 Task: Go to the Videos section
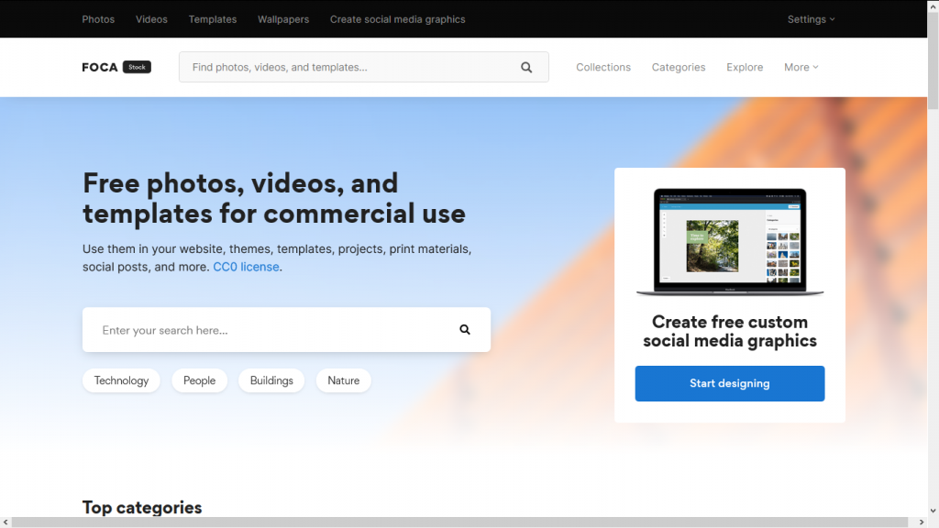coord(151,19)
